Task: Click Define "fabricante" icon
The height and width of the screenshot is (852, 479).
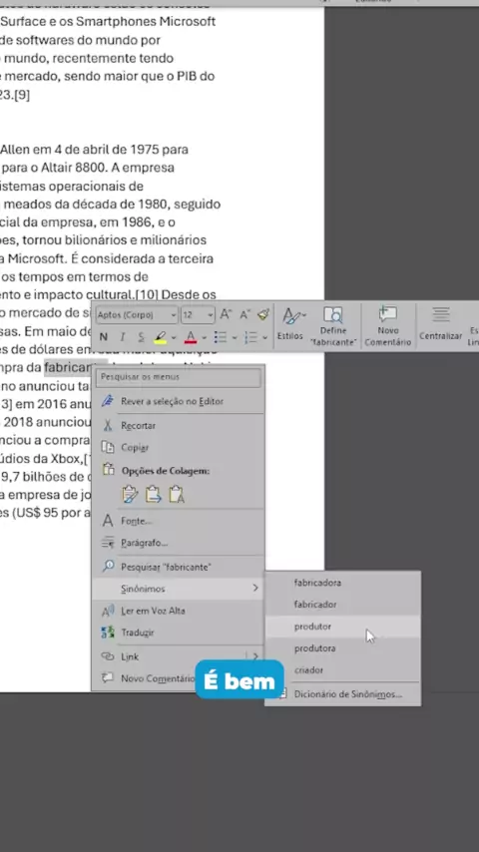Action: point(333,326)
